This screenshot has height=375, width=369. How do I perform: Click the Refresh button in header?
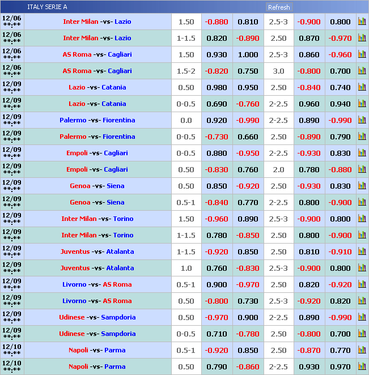[278, 7]
